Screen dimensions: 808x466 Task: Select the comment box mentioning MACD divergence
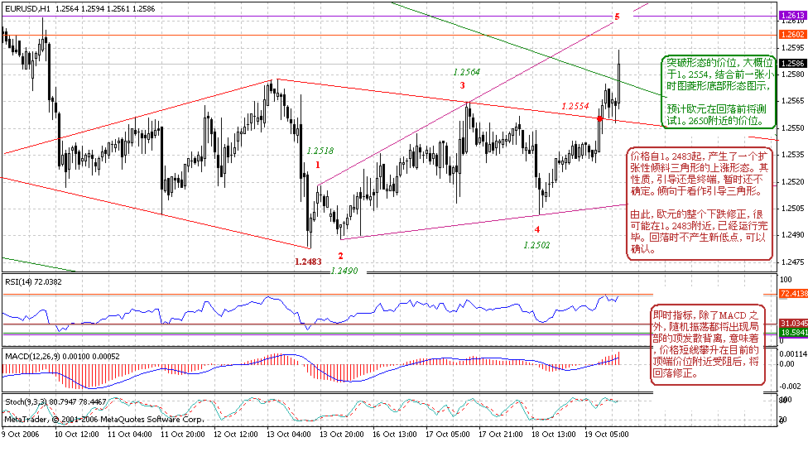click(x=708, y=344)
